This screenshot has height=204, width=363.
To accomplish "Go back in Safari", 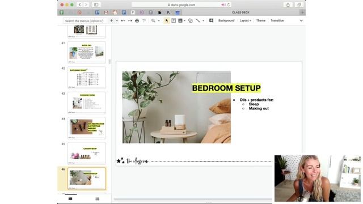I will (x=79, y=5).
